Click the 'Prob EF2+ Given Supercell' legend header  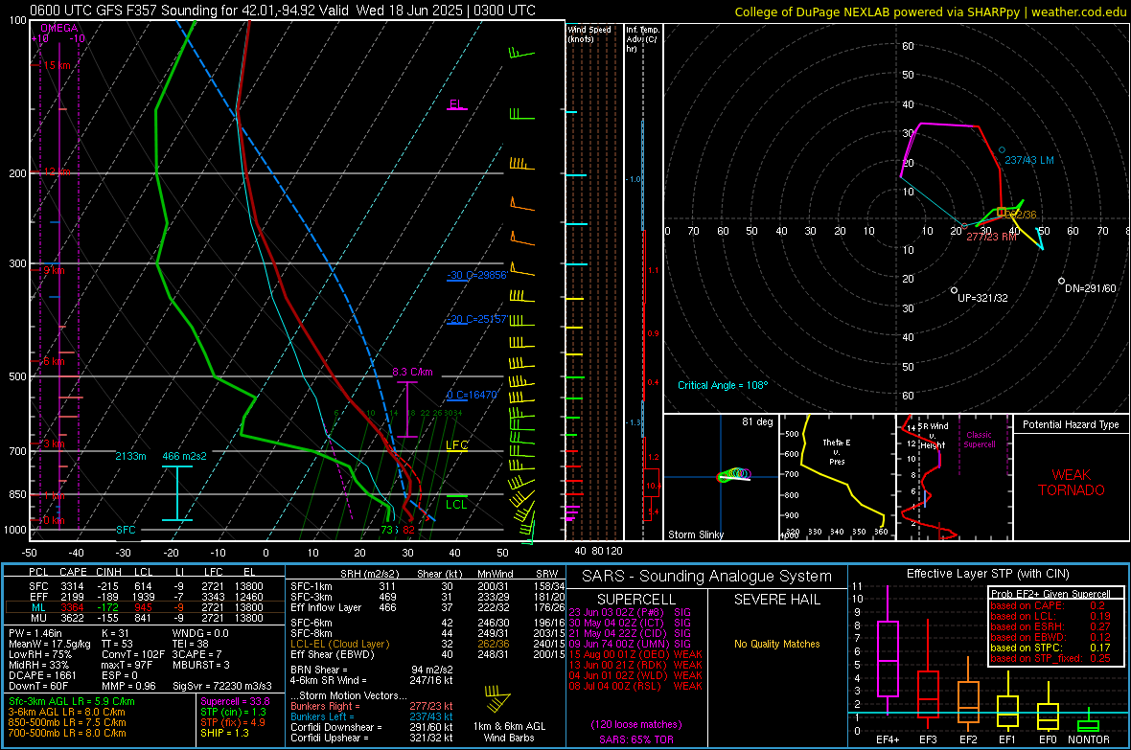point(1050,594)
